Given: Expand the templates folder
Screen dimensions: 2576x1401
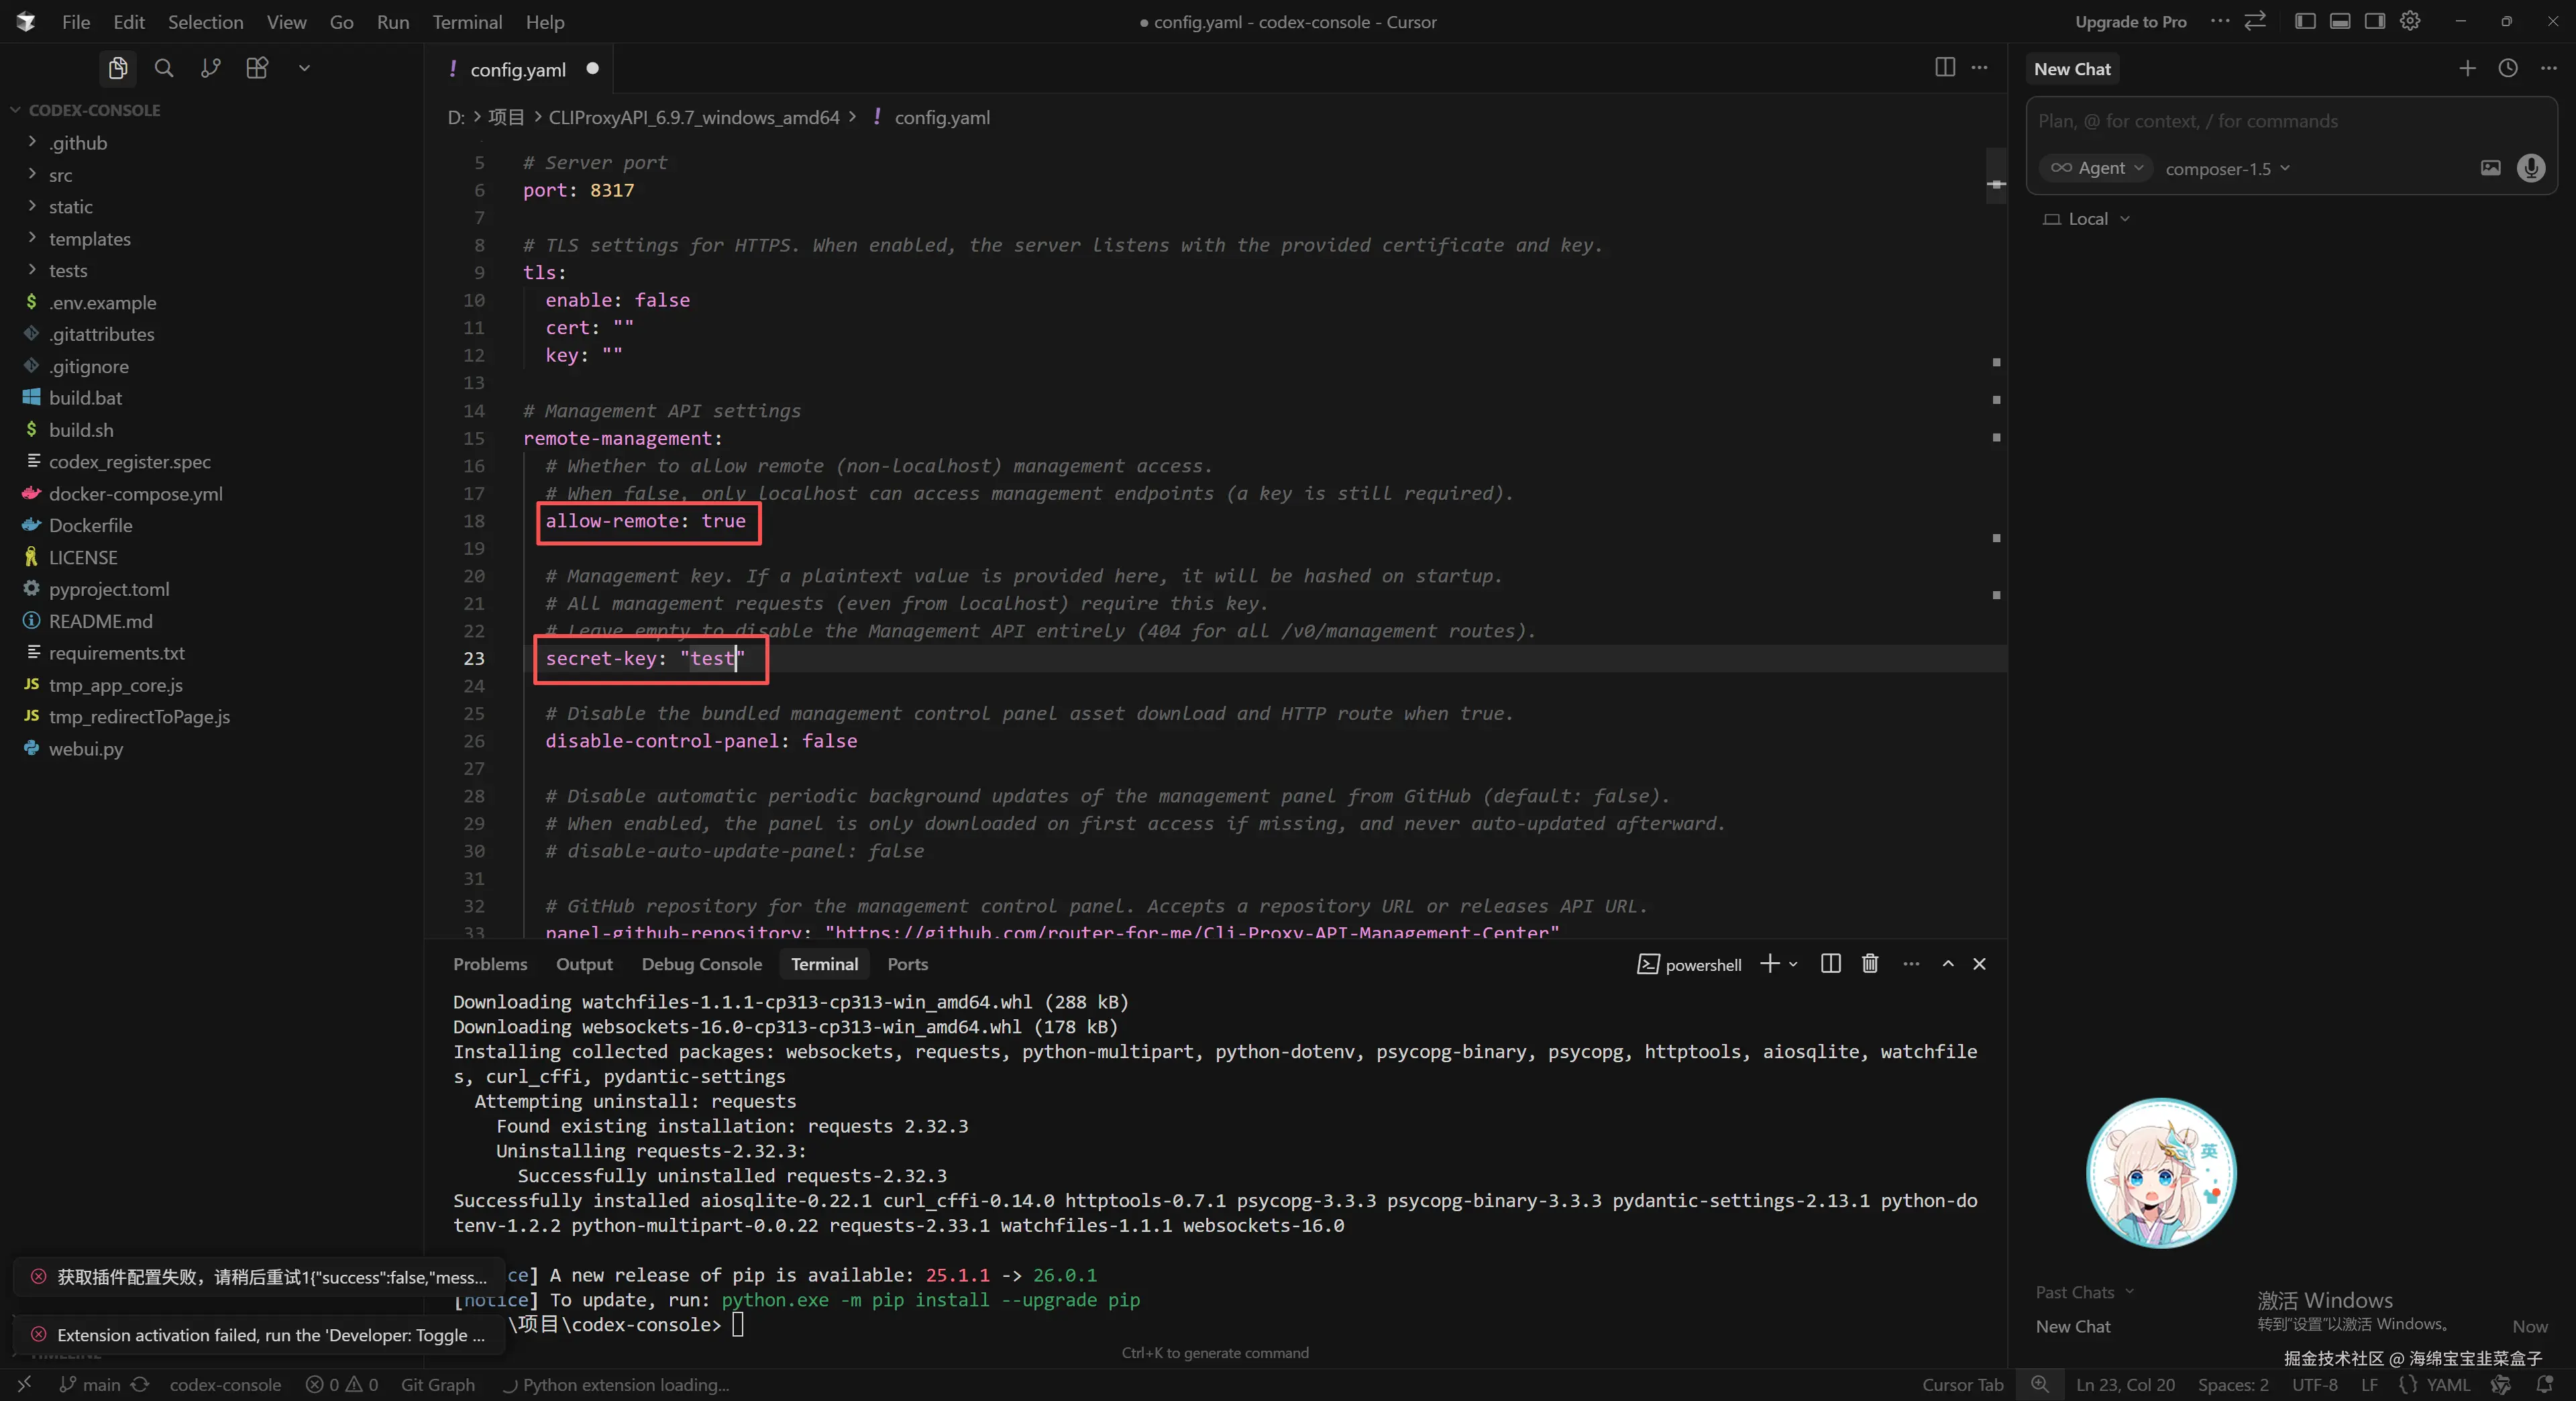Looking at the screenshot, I should pyautogui.click(x=89, y=239).
